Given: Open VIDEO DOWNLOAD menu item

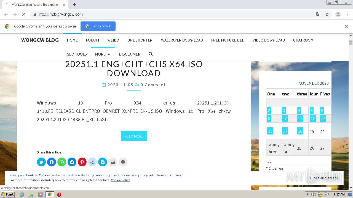Looking at the screenshot, I should 269,40.
